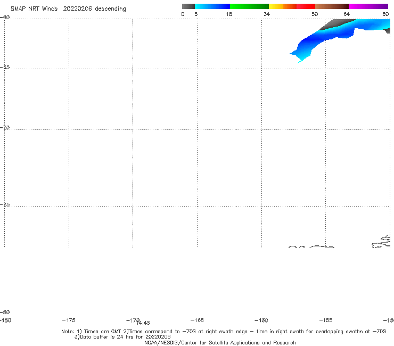Screen dimensions: 394x346
Task: Click the longitude label "-160"
Action: click(x=261, y=320)
